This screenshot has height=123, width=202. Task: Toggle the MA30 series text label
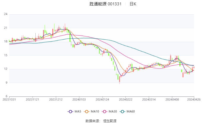point(113,111)
